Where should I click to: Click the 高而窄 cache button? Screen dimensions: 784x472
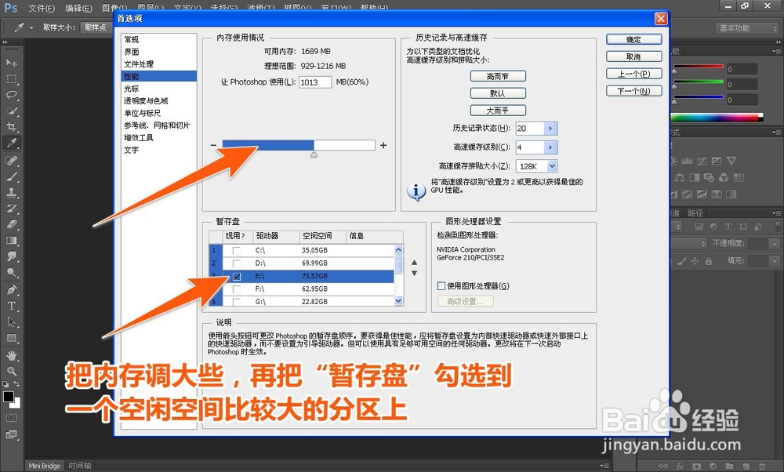[498, 77]
